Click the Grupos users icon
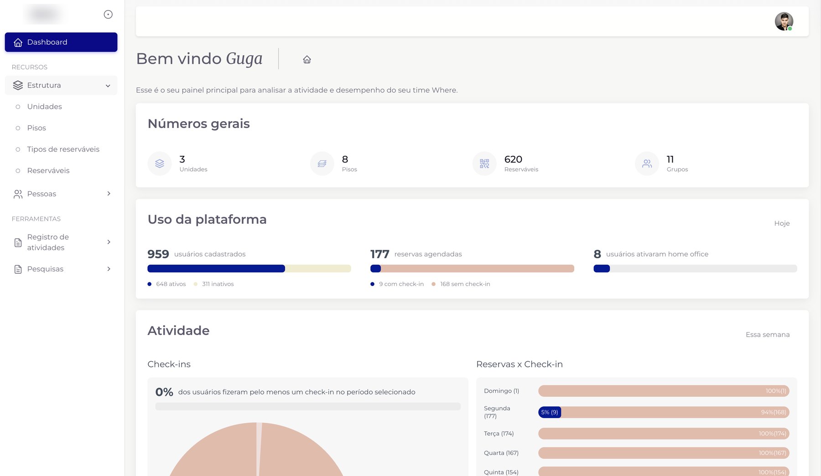Image resolution: width=821 pixels, height=476 pixels. click(647, 164)
